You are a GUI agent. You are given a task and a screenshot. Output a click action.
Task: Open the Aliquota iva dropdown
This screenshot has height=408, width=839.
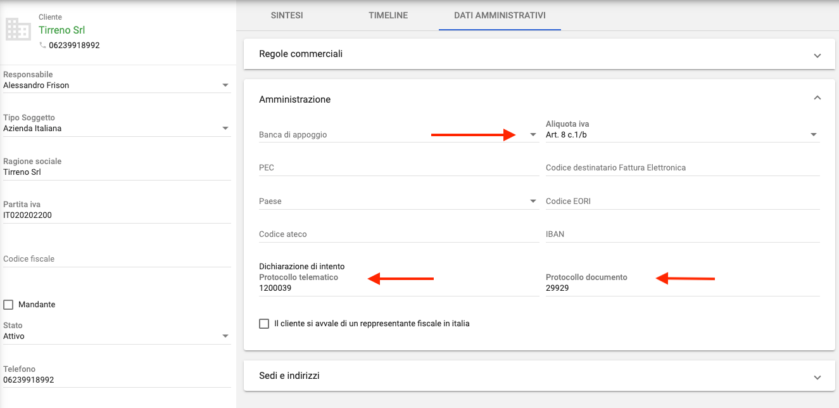click(814, 134)
